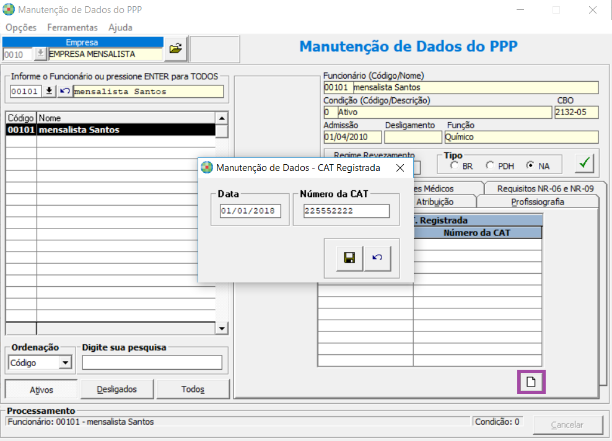This screenshot has width=612, height=441.
Task: Click the Código column header in employee list
Action: coord(21,118)
